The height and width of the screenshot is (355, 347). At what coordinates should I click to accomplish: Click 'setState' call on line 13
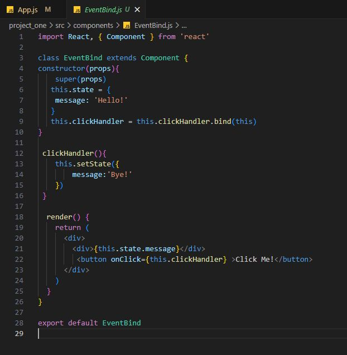click(94, 164)
